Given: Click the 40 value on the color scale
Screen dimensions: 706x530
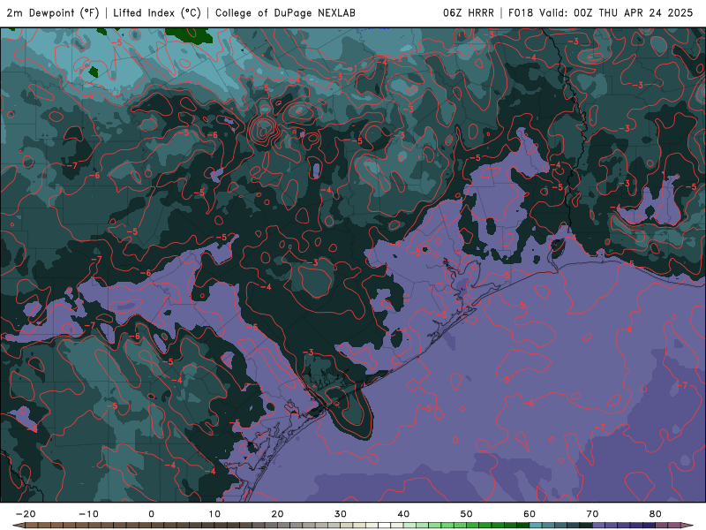Looking at the screenshot, I should (x=403, y=514).
